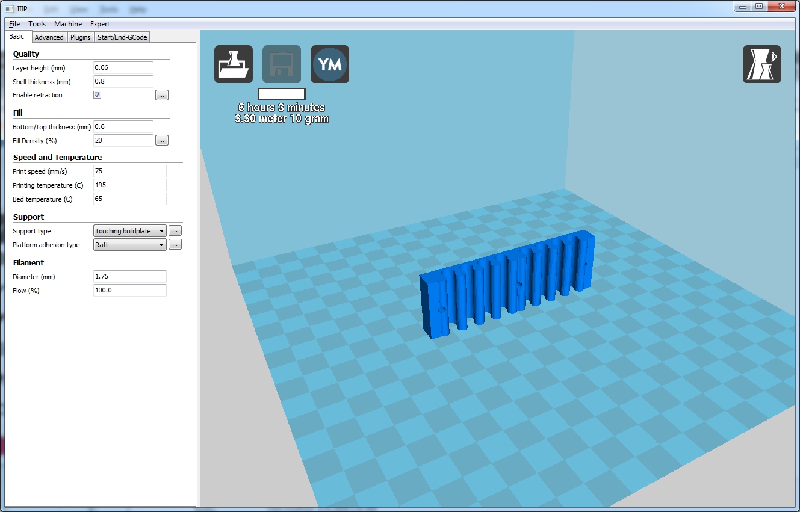Click the Load model icon
This screenshot has height=512, width=800.
(234, 64)
